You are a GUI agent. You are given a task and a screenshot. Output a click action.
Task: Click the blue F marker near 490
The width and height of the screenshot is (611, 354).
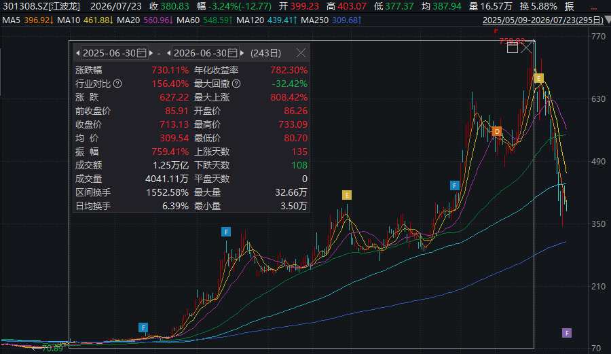[454, 185]
